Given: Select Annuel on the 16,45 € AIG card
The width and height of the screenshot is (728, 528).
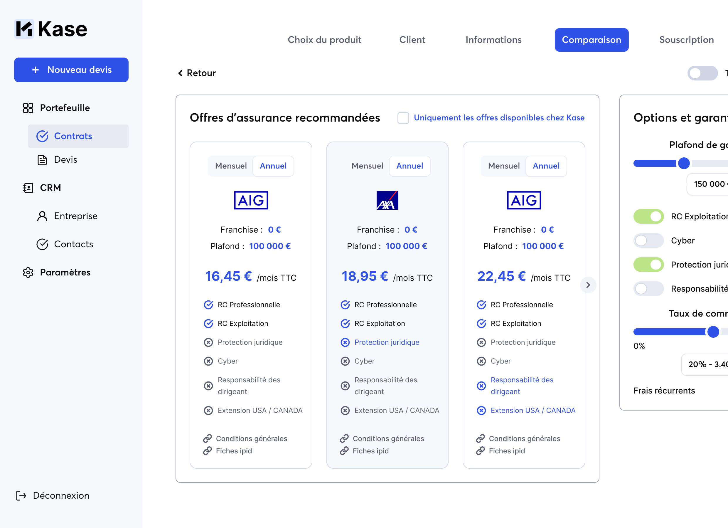Looking at the screenshot, I should 273,166.
